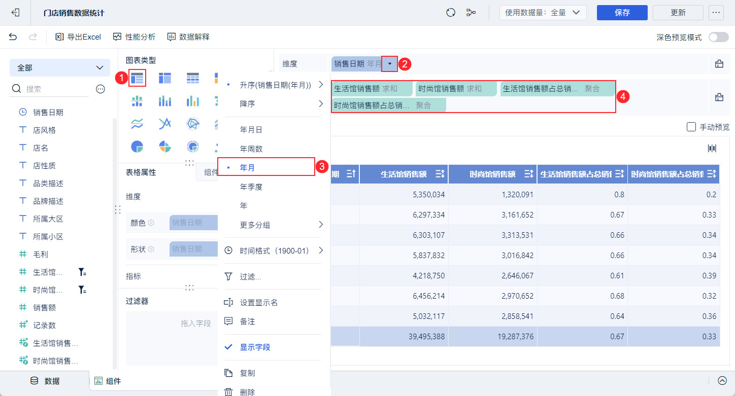
Task: Switch to the 组件 tab at the bottom
Action: point(108,381)
